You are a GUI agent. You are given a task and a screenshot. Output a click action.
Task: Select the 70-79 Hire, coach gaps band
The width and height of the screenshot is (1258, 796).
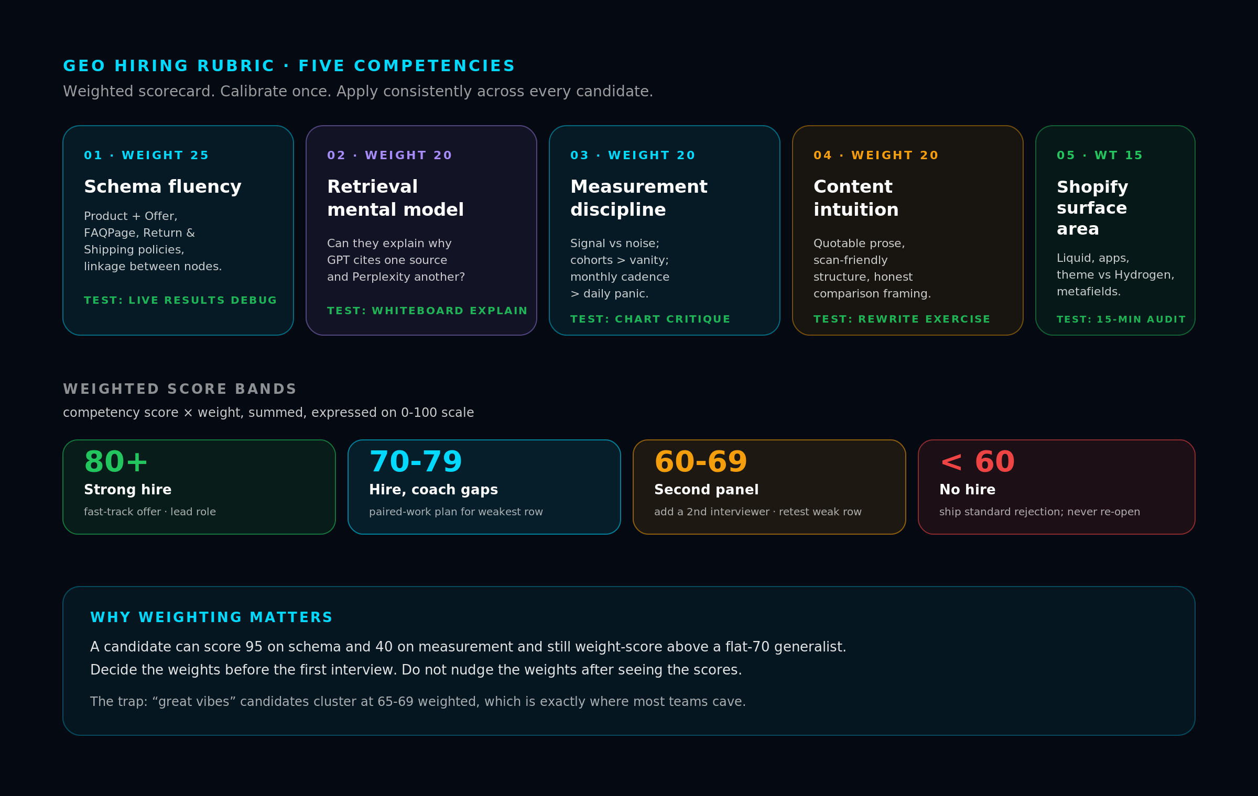484,487
